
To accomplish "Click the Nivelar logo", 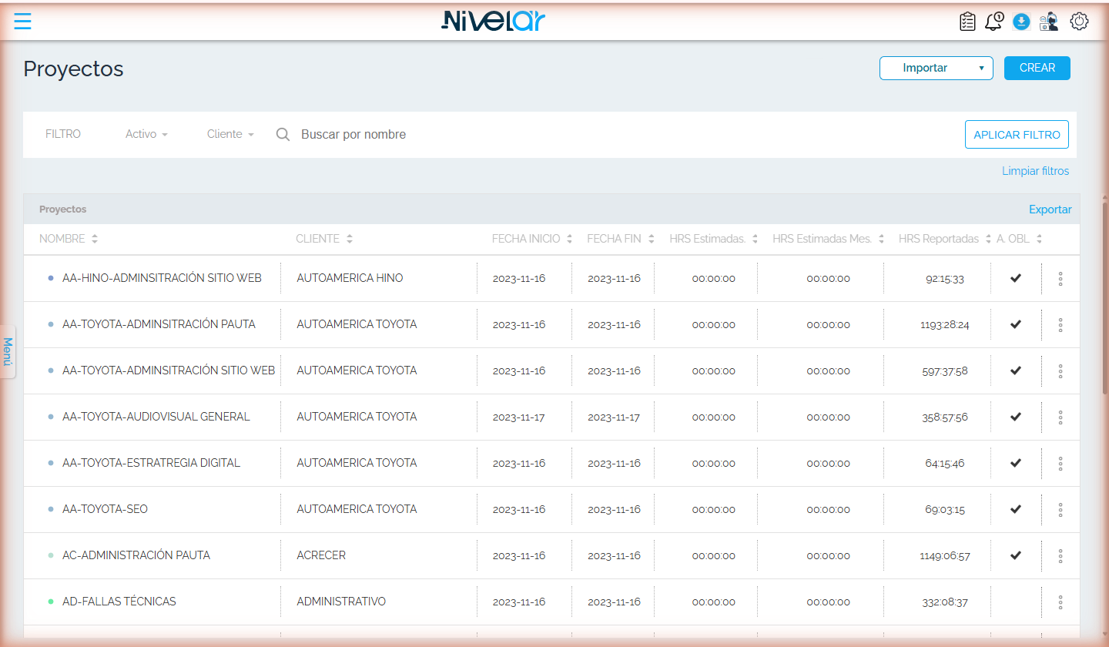I will click(493, 21).
